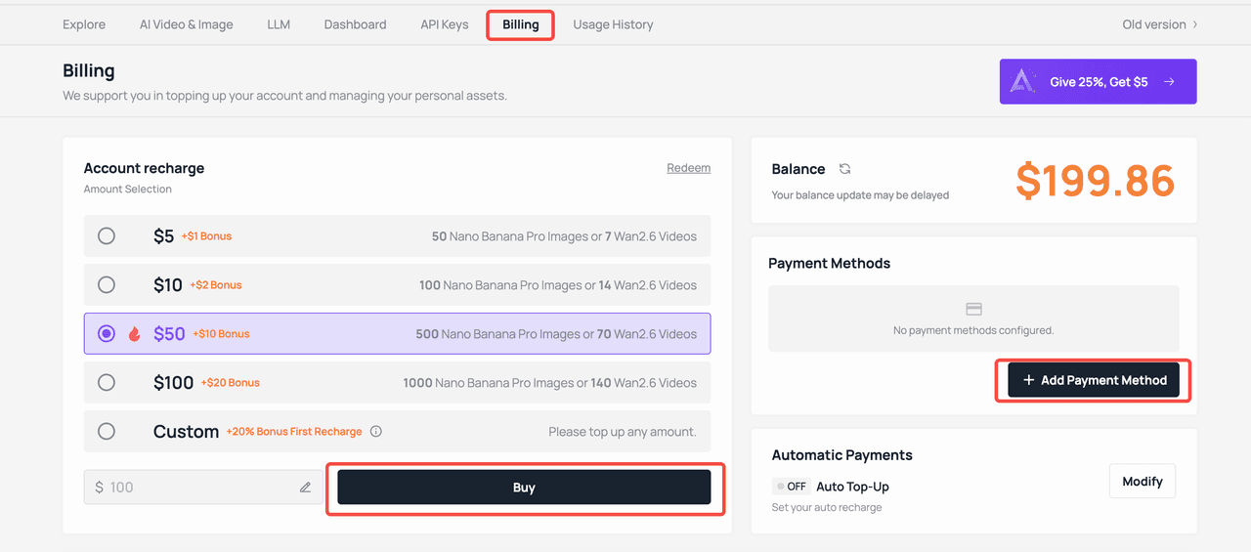Image resolution: width=1251 pixels, height=552 pixels.
Task: Click Add Payment Method button
Action: (1094, 380)
